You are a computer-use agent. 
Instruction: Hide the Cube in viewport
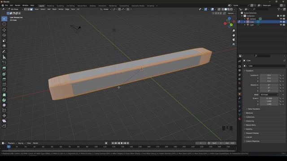tap(281, 22)
